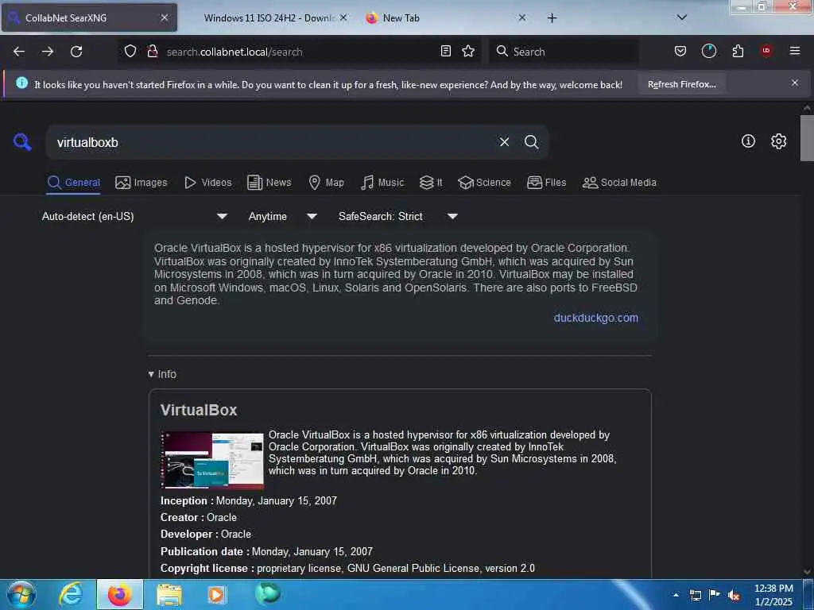The height and width of the screenshot is (610, 814).
Task: Open SearXNG preferences gear icon
Action: point(778,141)
